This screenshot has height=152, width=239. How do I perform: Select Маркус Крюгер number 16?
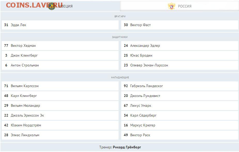180,125
